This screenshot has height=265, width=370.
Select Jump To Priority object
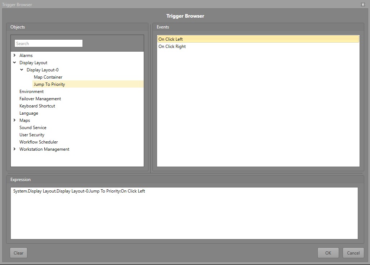[x=49, y=84]
